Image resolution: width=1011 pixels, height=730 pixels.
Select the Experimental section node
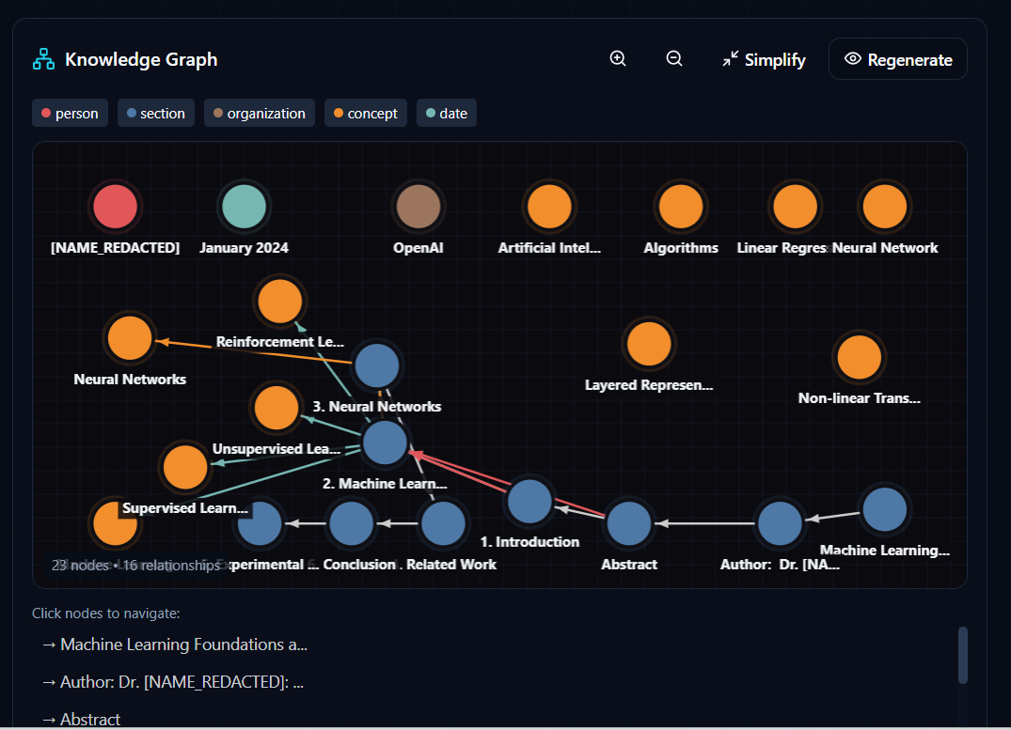pyautogui.click(x=260, y=523)
